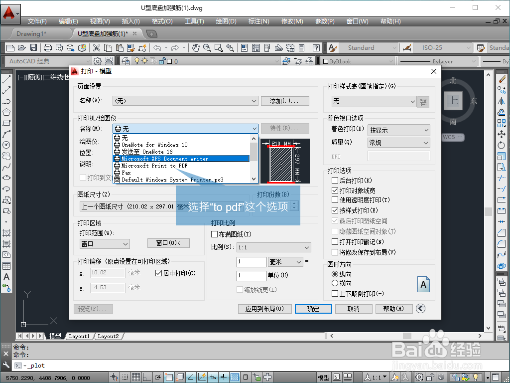Select the Rotate modify tool

502,145
